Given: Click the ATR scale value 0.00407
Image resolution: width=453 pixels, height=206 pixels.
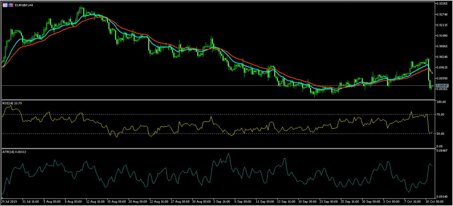Looking at the screenshot, I should click(x=442, y=151).
